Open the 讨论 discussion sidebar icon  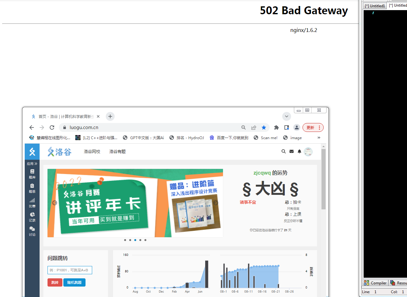(x=32, y=231)
